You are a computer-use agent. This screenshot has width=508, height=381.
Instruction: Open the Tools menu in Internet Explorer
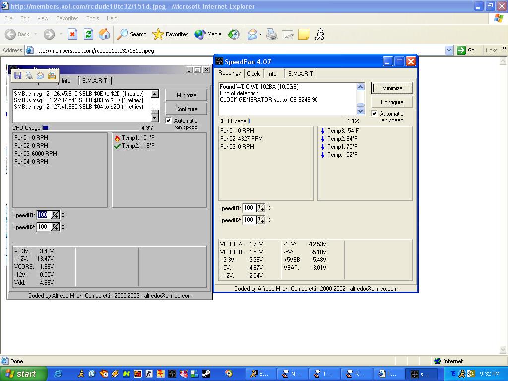tap(93, 18)
